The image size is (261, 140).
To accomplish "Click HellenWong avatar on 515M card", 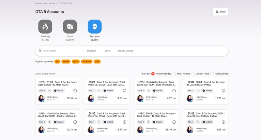I will [x=41, y=98].
